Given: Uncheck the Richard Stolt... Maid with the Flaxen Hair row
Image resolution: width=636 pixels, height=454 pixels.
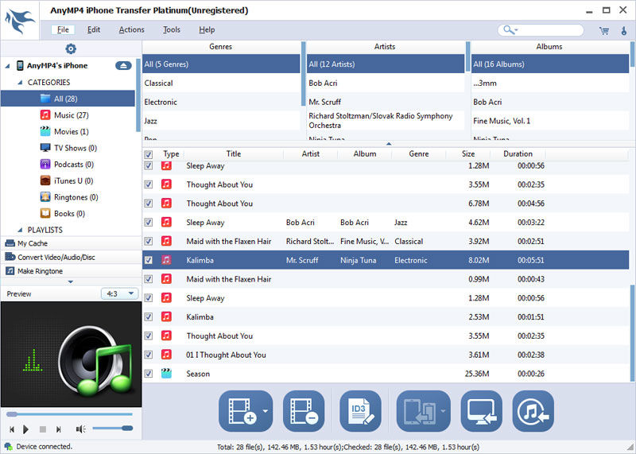Looking at the screenshot, I should tap(149, 241).
